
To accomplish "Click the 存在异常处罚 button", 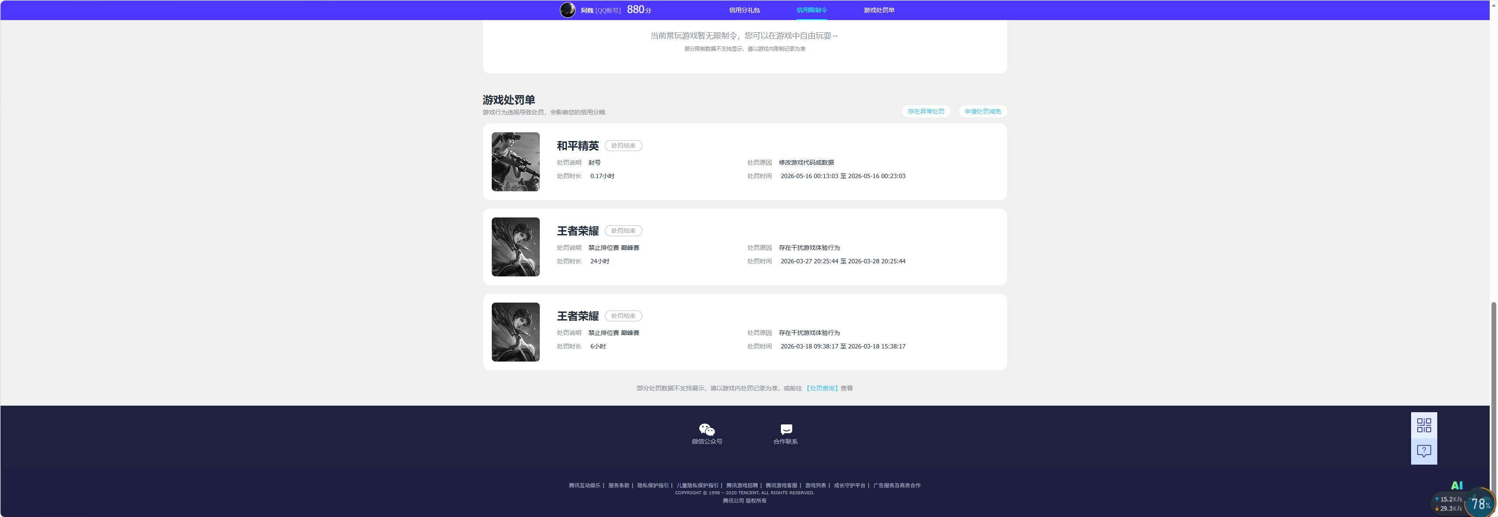I will click(x=926, y=111).
